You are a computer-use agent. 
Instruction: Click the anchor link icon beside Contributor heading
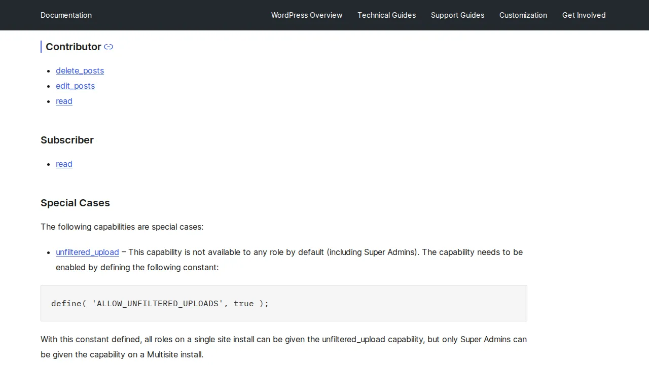click(108, 47)
